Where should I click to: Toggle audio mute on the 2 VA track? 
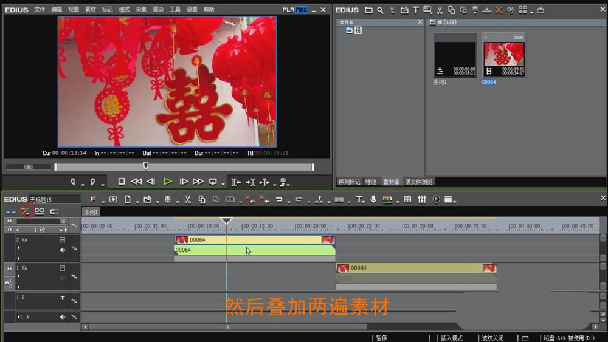click(62, 250)
